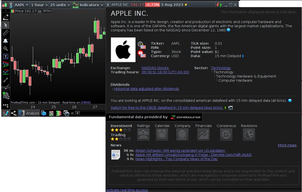Image resolution: width=302 pixels, height=192 pixels.
Task: Select the line segment tool
Action: point(6,80)
